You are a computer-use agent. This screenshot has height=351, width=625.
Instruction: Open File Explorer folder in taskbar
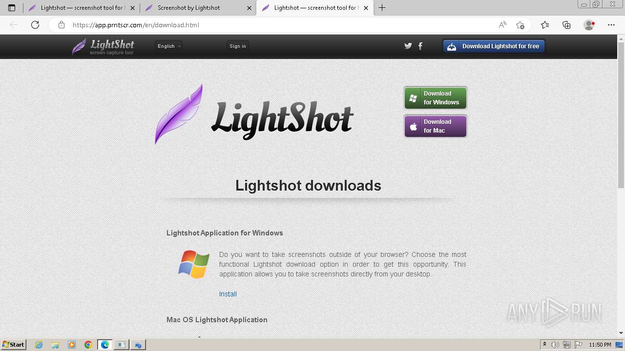pos(55,345)
